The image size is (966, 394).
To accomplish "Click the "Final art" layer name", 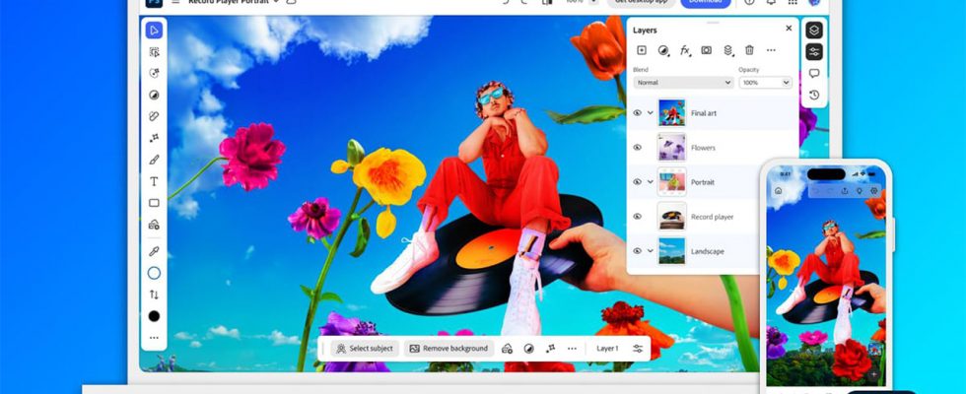I will pos(704,113).
